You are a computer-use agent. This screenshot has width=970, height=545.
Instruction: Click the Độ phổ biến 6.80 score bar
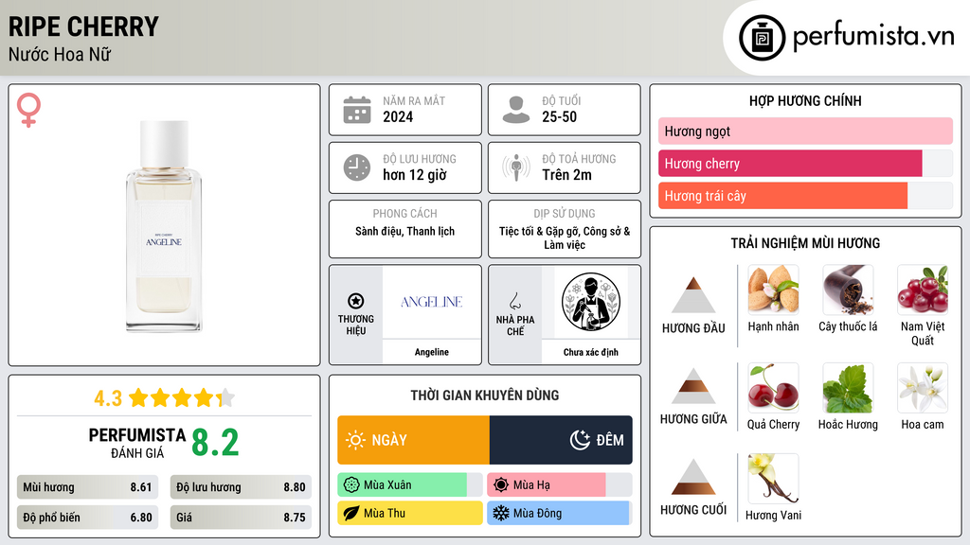click(x=87, y=518)
